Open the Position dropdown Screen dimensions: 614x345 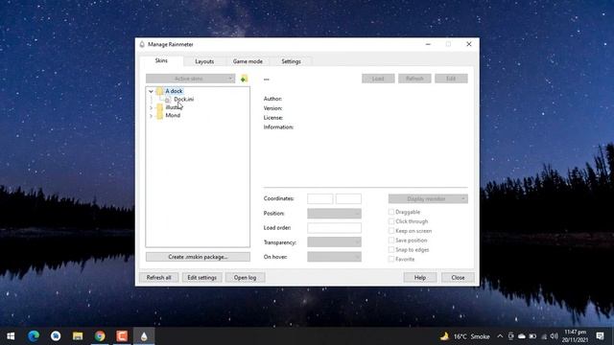334,213
